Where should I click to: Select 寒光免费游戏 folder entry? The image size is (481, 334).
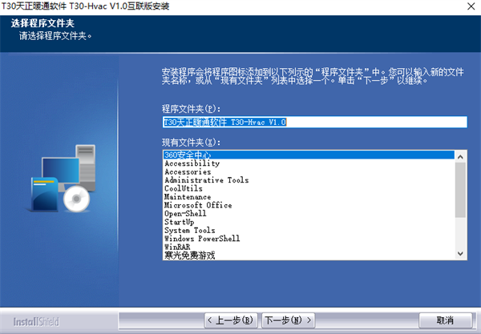(x=309, y=256)
